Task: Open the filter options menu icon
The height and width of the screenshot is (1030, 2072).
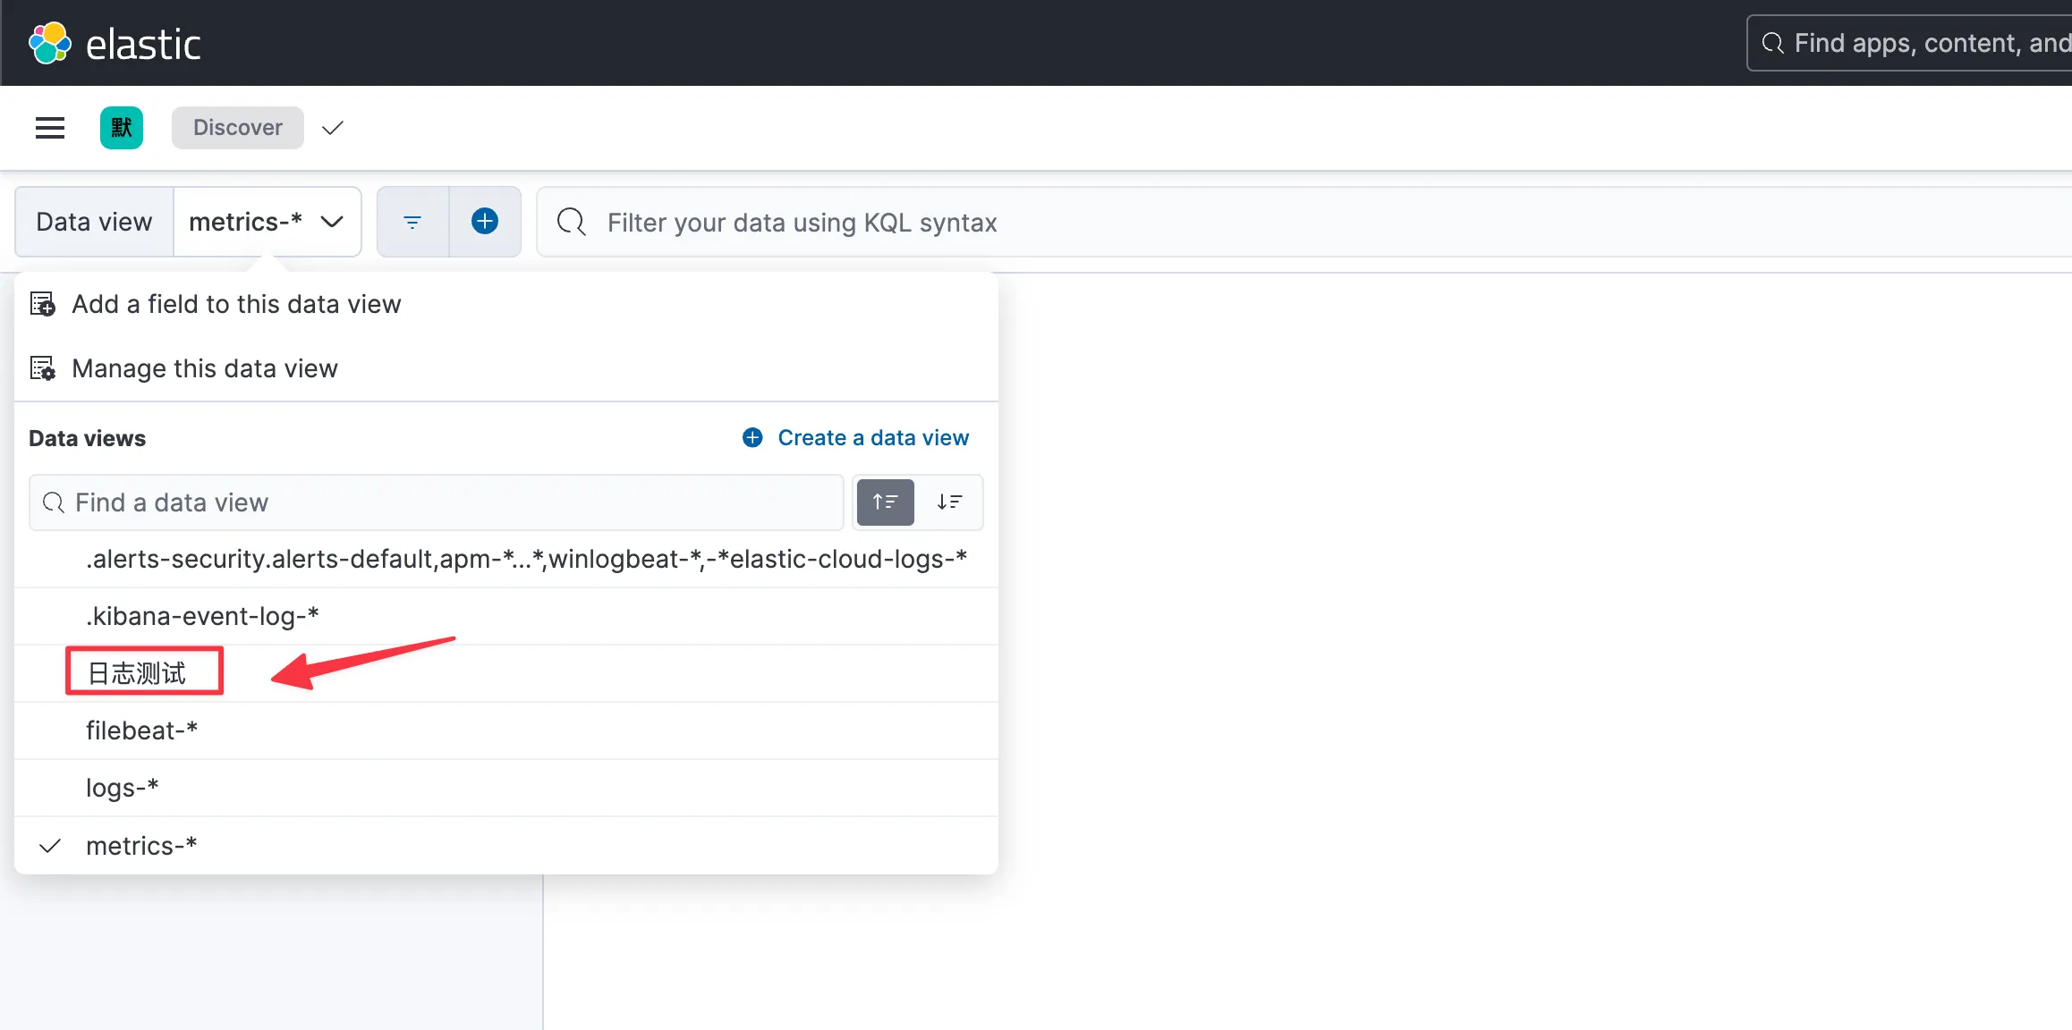Action: tap(412, 222)
